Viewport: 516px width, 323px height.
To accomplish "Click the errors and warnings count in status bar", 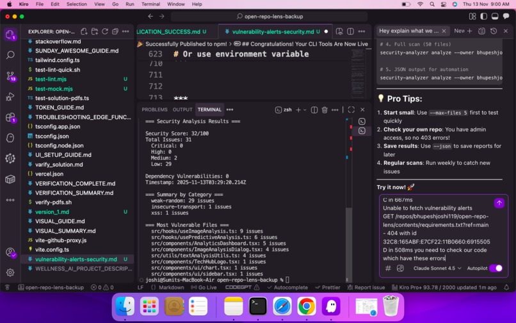I will (x=102, y=287).
